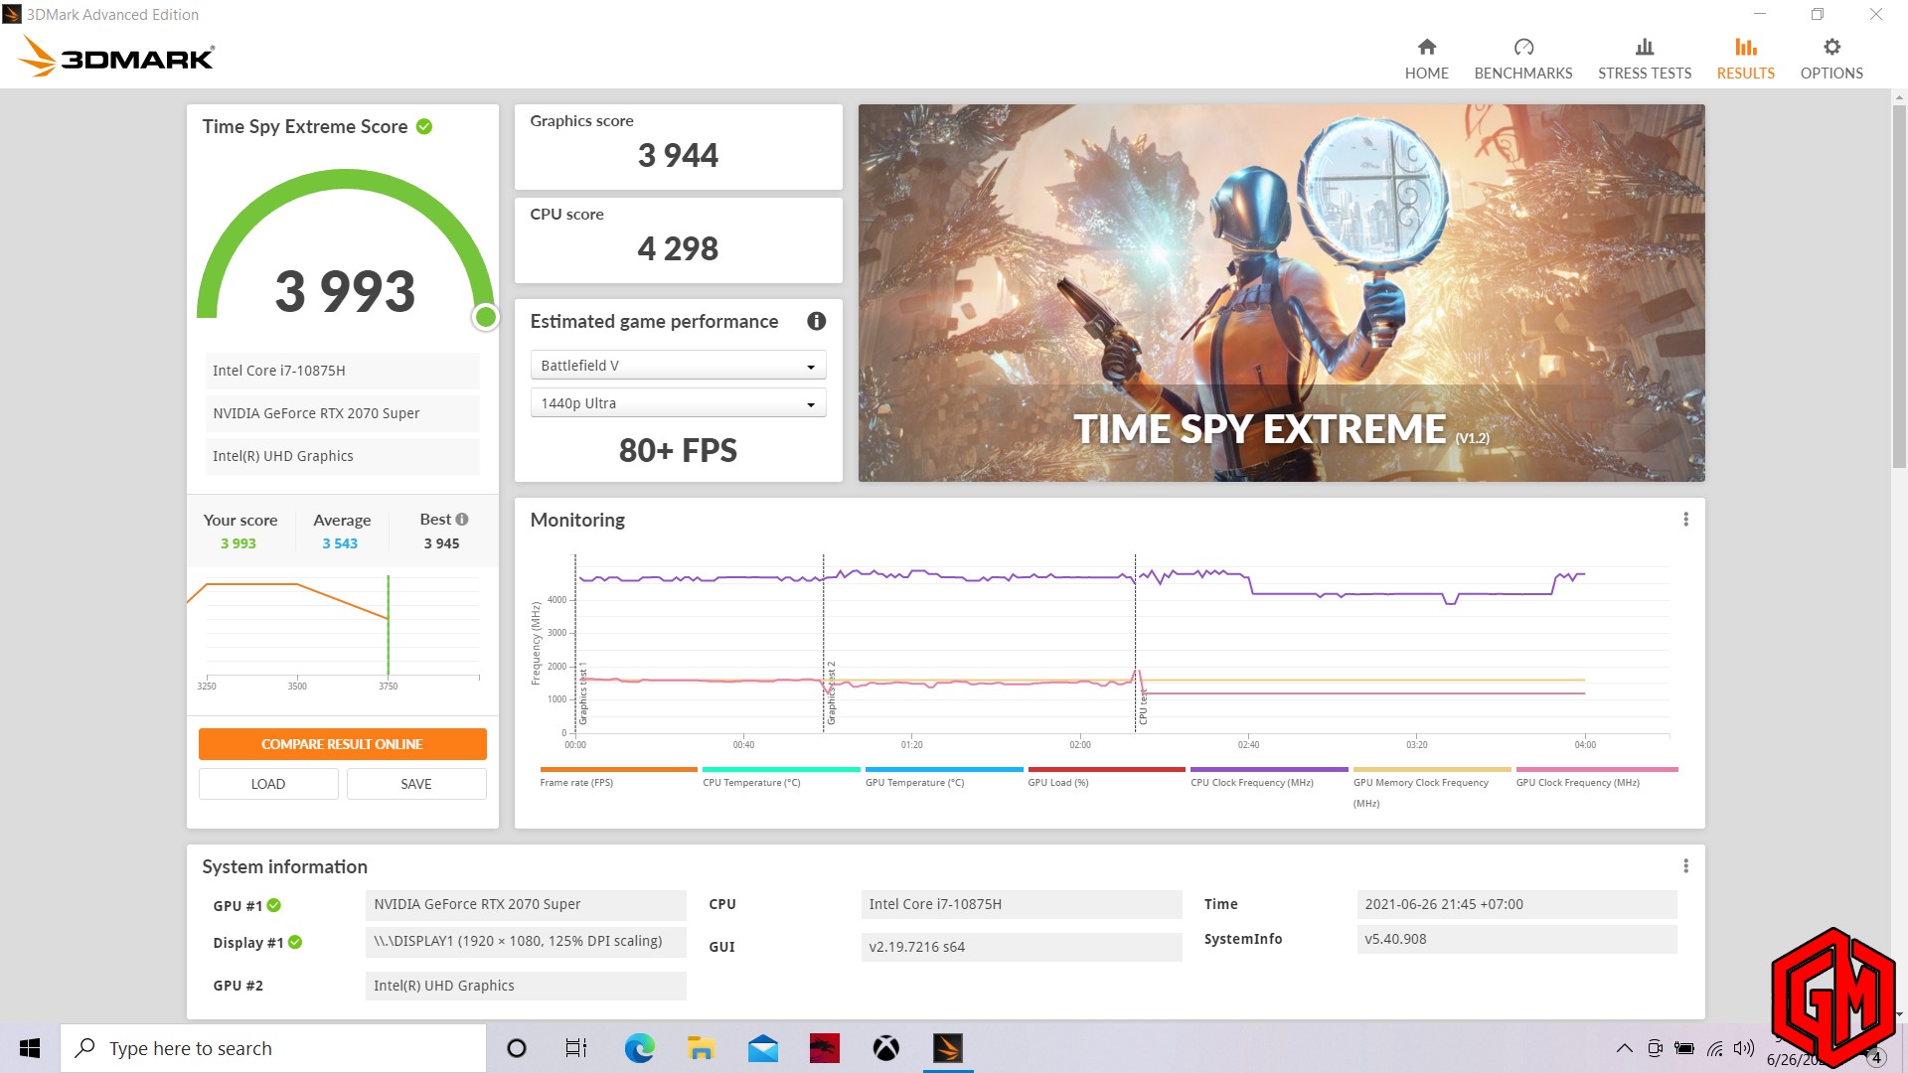Click Intel(R) UHD Graphics row in score panel

342,456
